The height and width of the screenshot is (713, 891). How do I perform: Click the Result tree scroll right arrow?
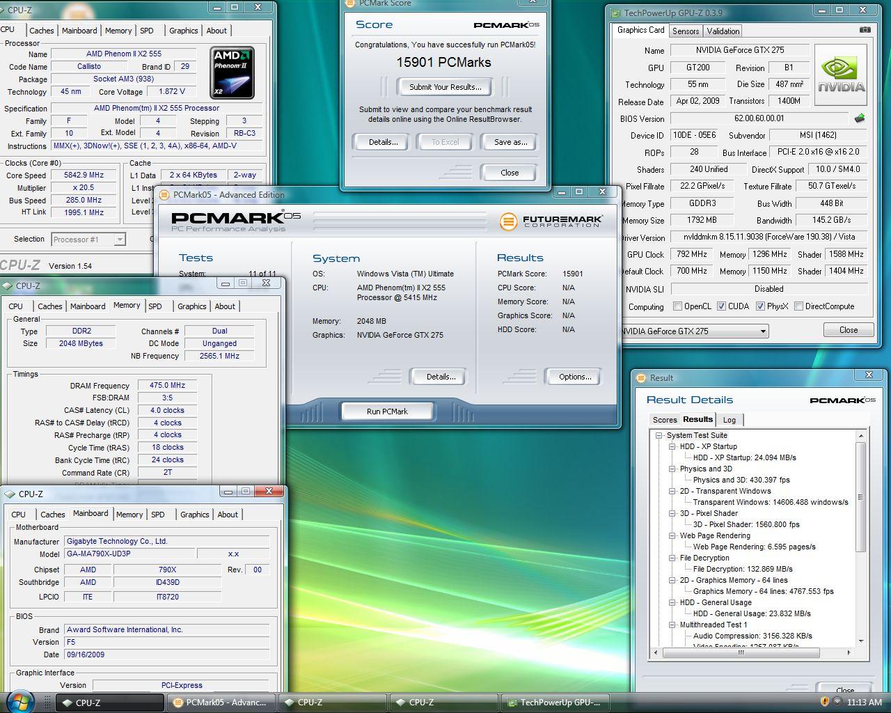(x=849, y=653)
